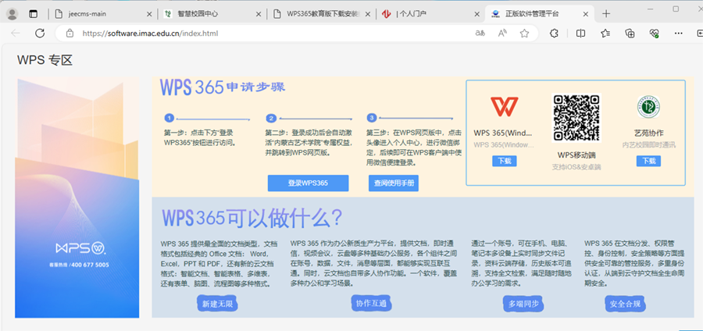Image resolution: width=703 pixels, height=331 pixels.
Task: Click the 艺苑协作 title text
Action: click(648, 133)
